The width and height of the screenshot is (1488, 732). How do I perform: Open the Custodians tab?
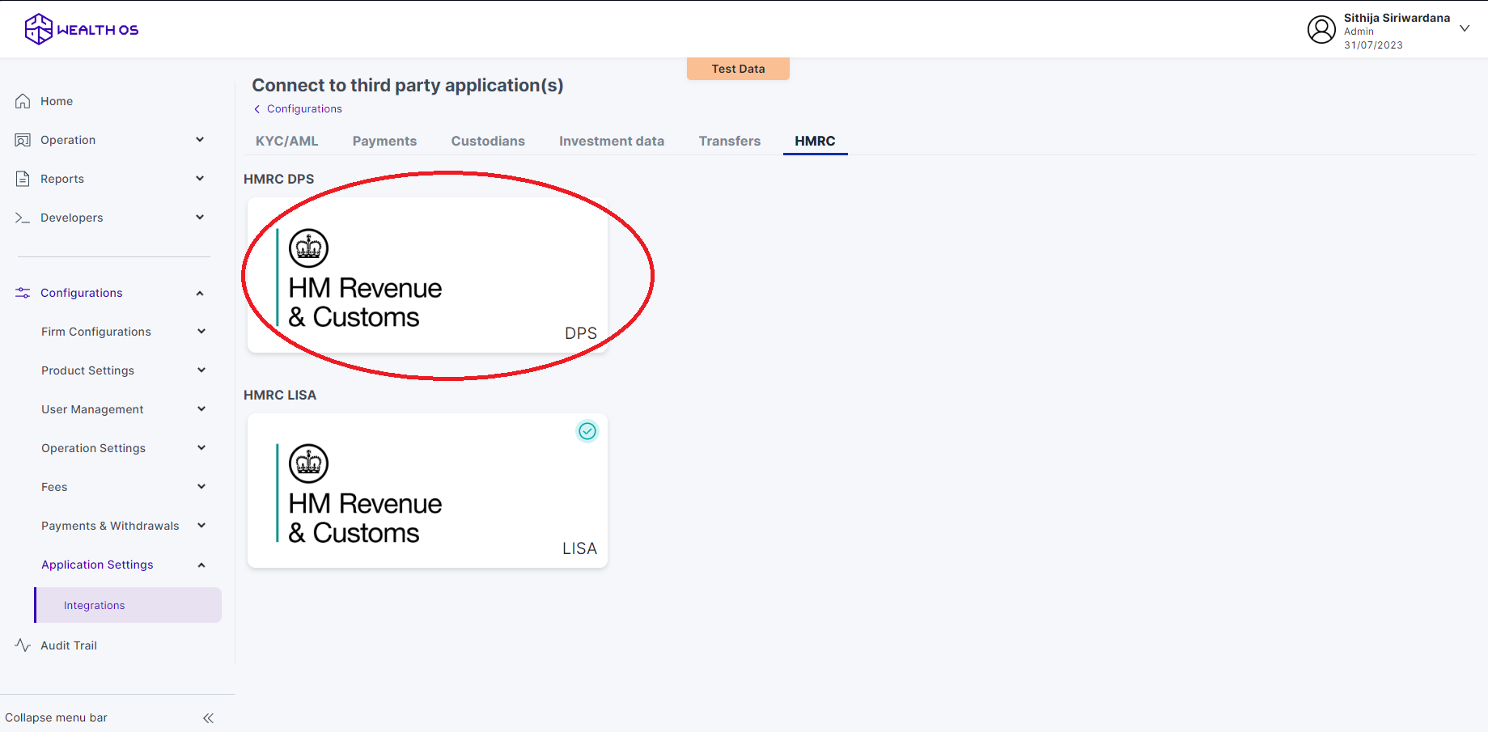(x=488, y=141)
